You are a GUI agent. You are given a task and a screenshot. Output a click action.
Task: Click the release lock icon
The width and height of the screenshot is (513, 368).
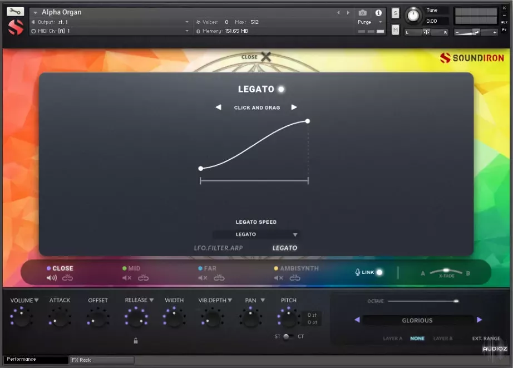coord(136,341)
